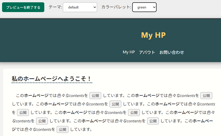The image size is (221, 136).
Task: Click the カラーパレット: label
Action: [x=116, y=7]
